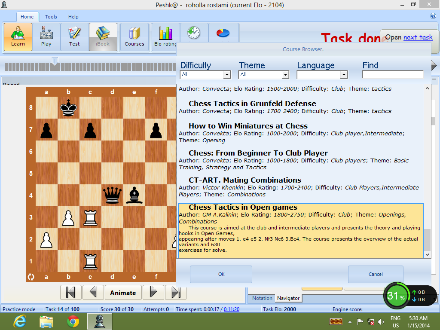Screen dimensions: 440x330
Task: Cancel the Course Browser dialog
Action: (x=376, y=274)
